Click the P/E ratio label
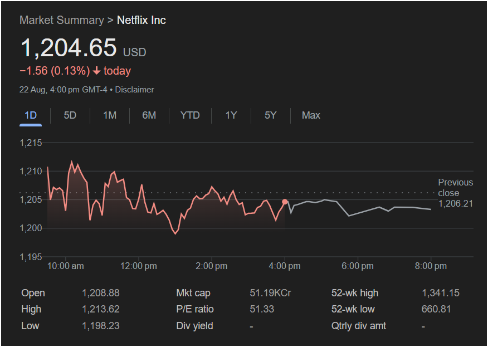The width and height of the screenshot is (488, 347). pyautogui.click(x=195, y=309)
